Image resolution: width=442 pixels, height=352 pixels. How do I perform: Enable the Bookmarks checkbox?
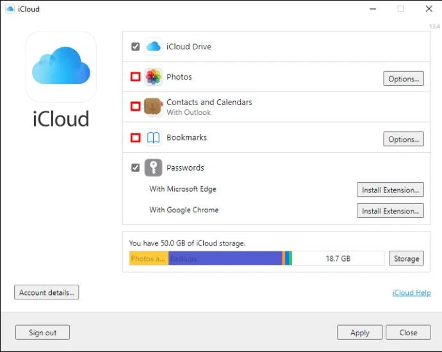point(135,138)
